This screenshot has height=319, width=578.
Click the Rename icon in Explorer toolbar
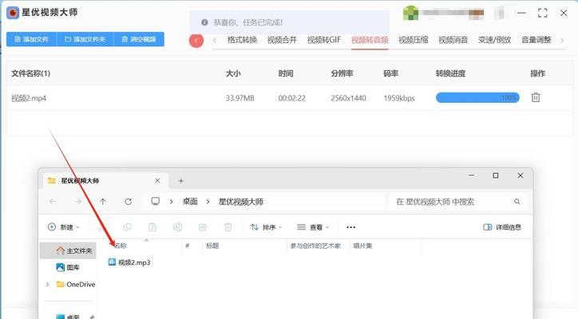(x=177, y=227)
